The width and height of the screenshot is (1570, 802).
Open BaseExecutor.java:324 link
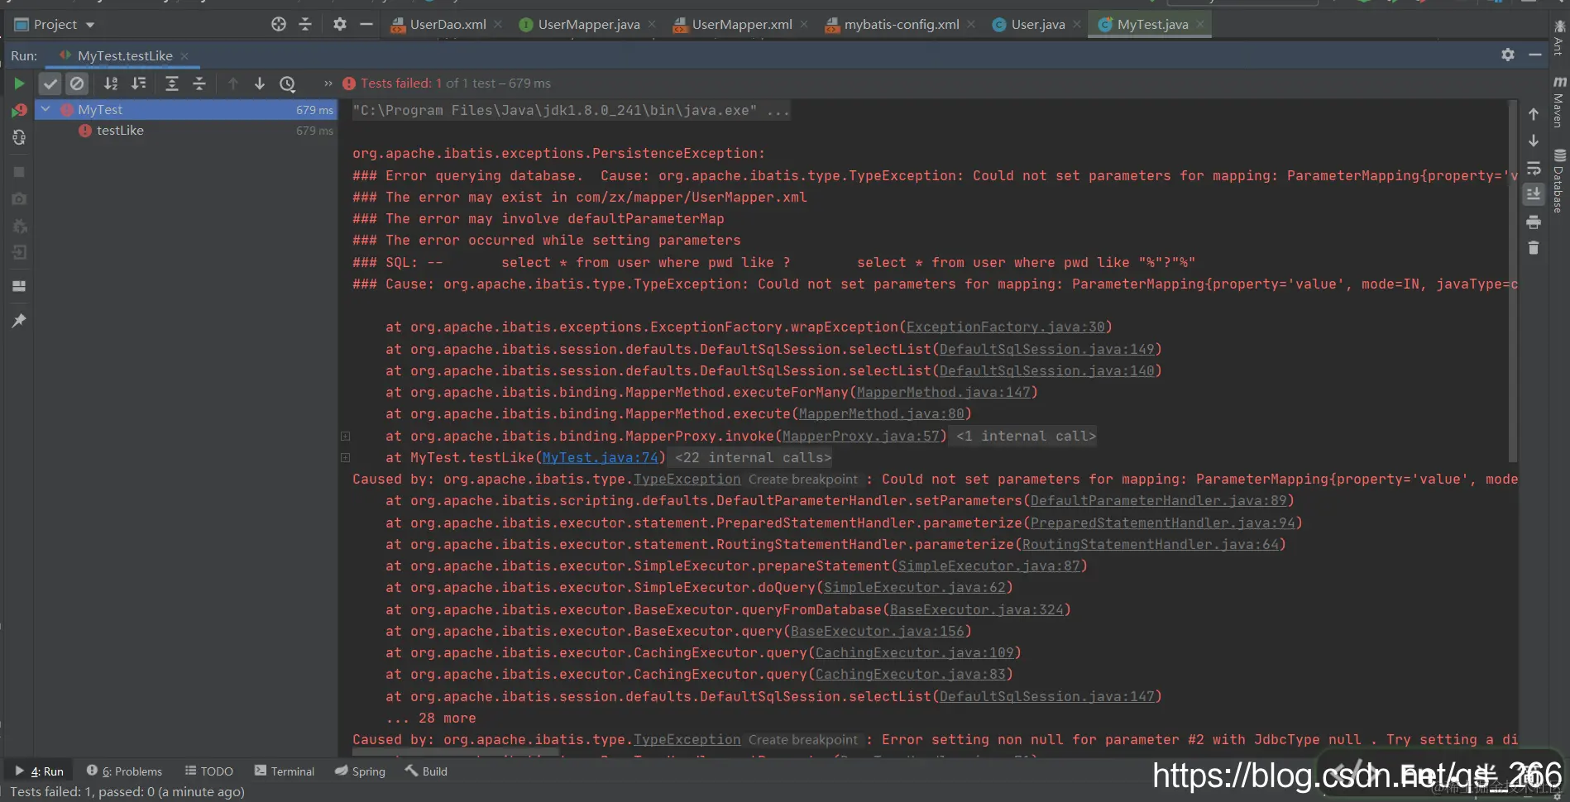[x=976, y=609]
